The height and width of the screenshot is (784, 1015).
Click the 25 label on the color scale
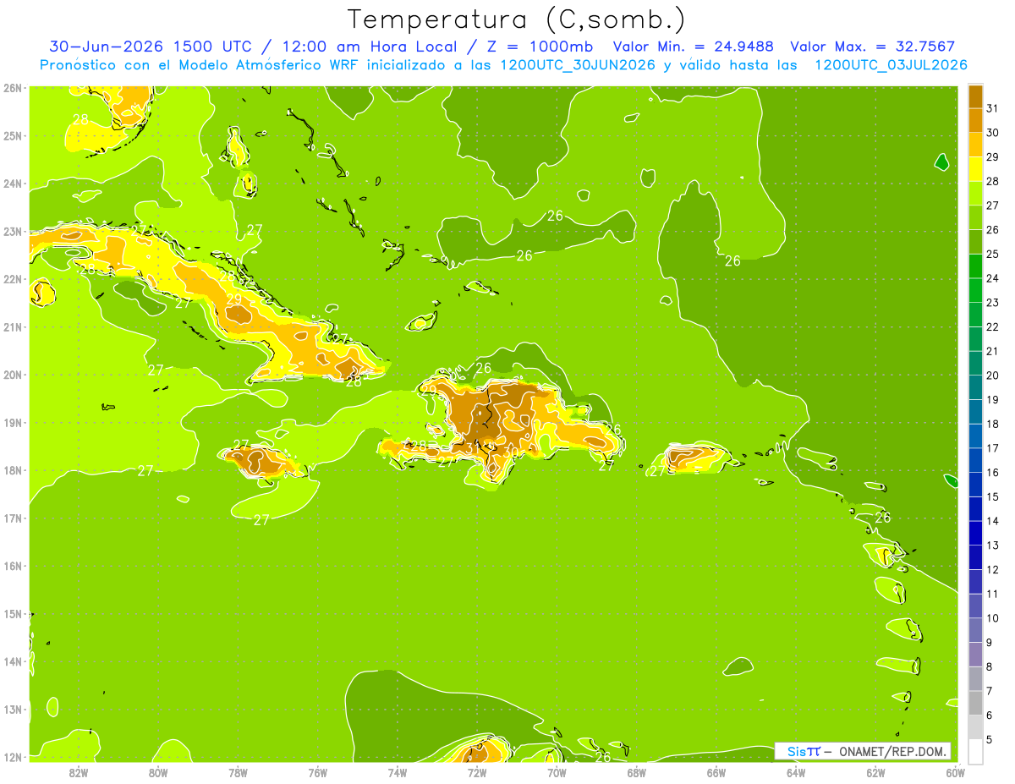992,254
